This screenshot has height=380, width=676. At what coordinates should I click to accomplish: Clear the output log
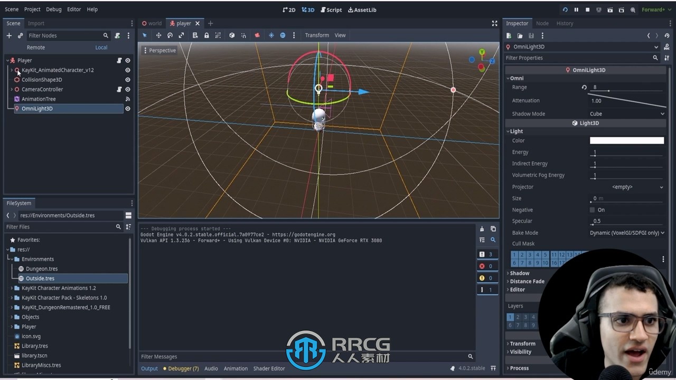pyautogui.click(x=482, y=229)
